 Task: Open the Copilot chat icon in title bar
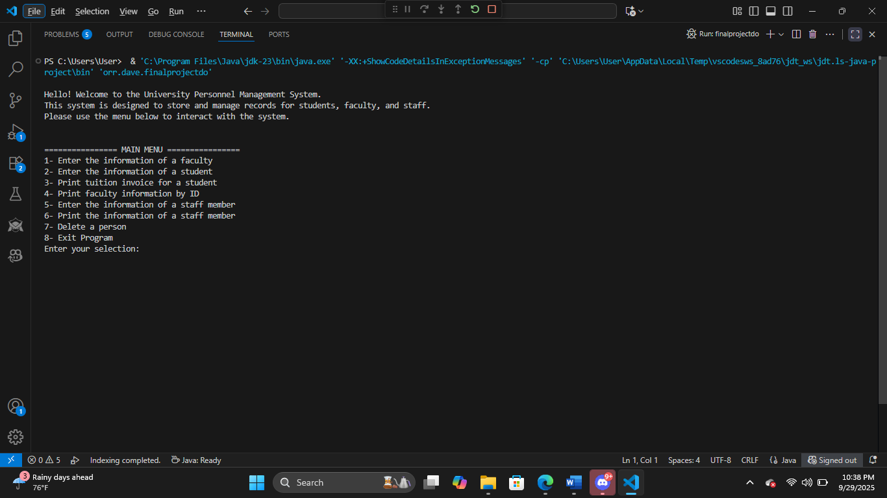pos(630,11)
